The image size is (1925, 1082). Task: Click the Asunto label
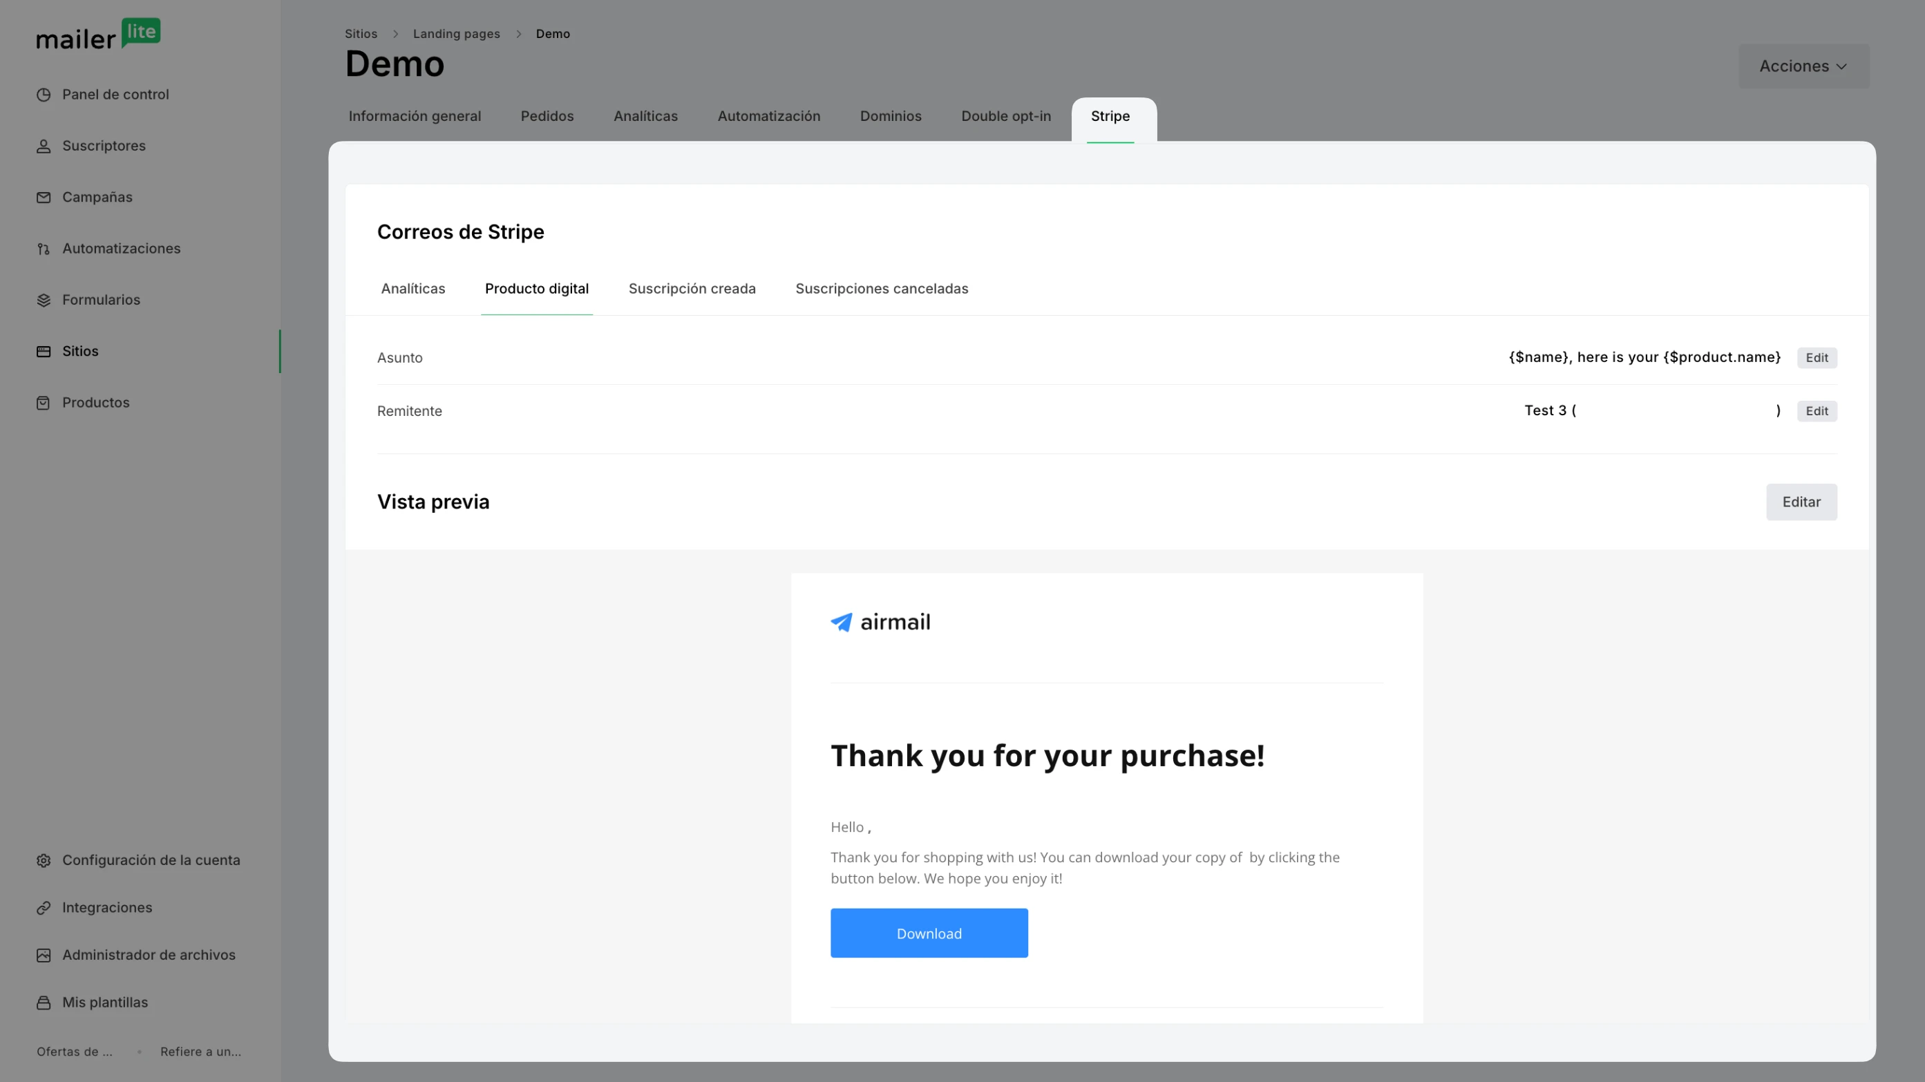(400, 358)
